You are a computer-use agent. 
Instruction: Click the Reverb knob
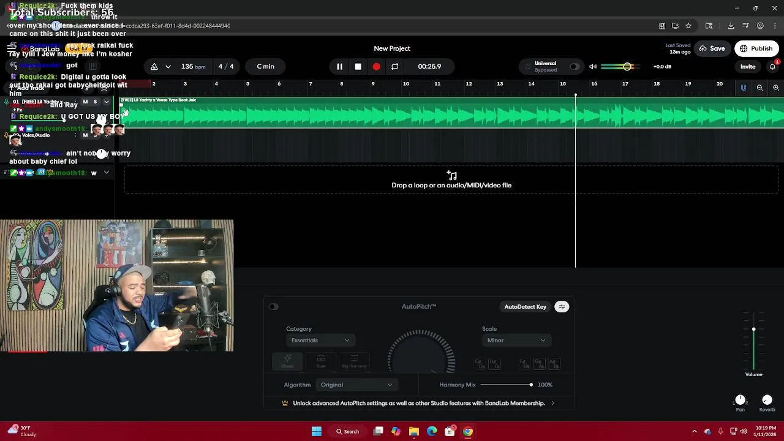tap(767, 400)
